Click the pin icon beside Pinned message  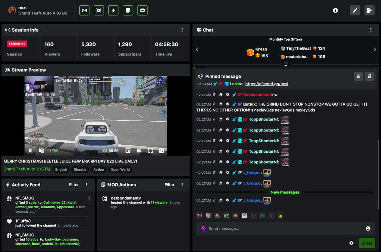[200, 76]
